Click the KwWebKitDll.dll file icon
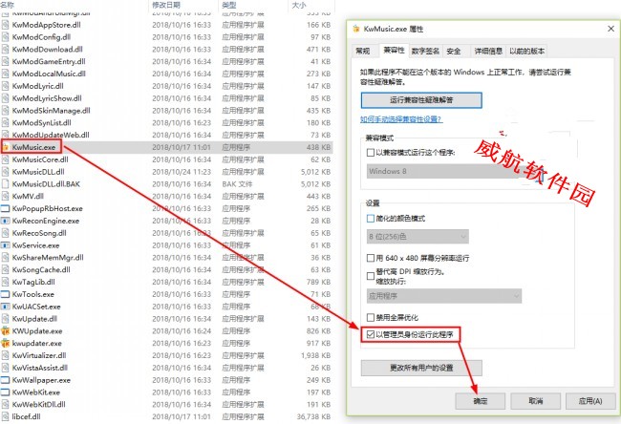The image size is (621, 424). click(x=5, y=405)
